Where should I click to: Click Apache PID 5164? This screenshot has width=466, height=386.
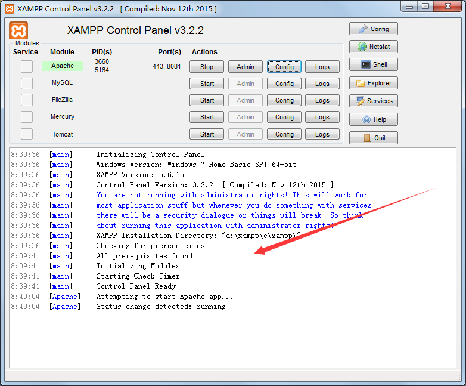tap(102, 70)
